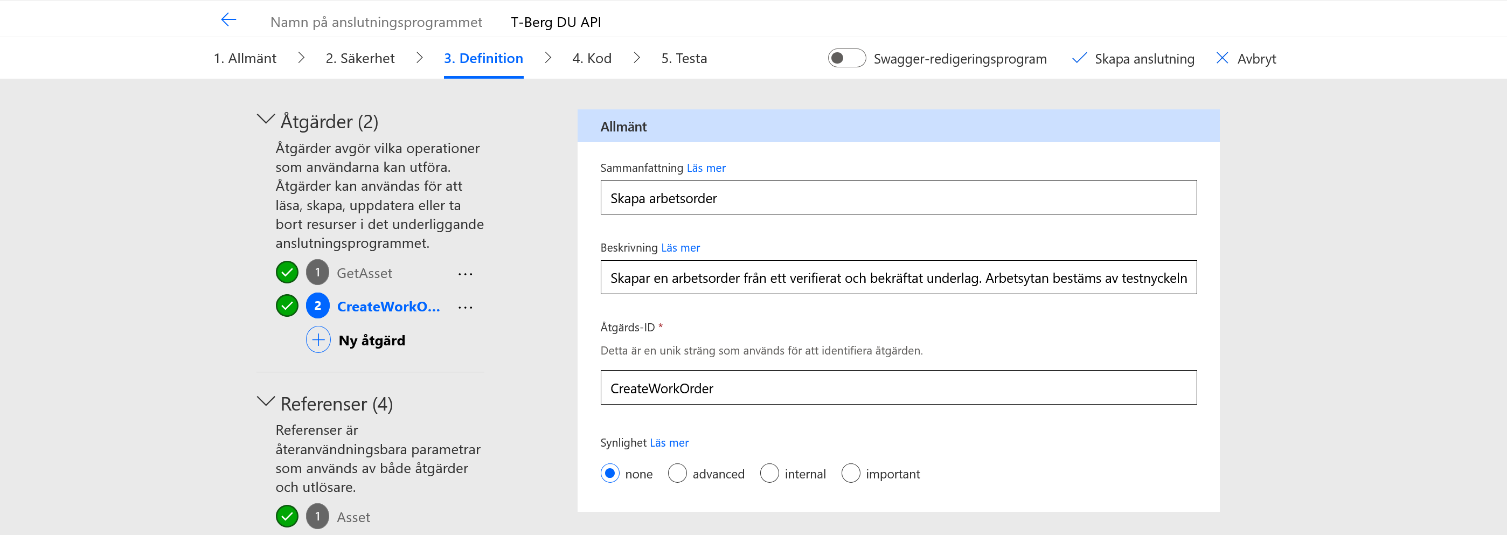This screenshot has width=1507, height=535.
Task: Select the important visibility option
Action: (x=851, y=473)
